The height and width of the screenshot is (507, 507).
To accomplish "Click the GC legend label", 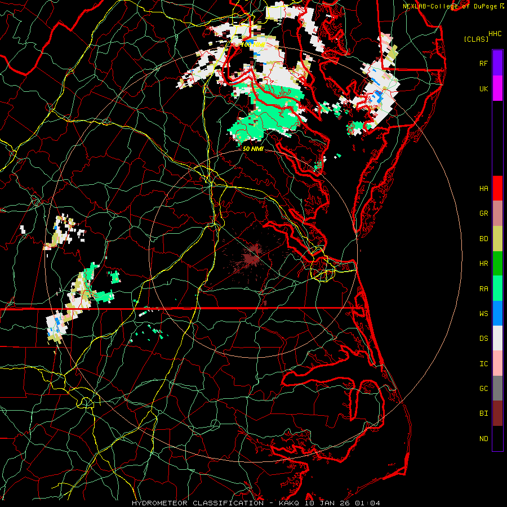I will (x=483, y=388).
